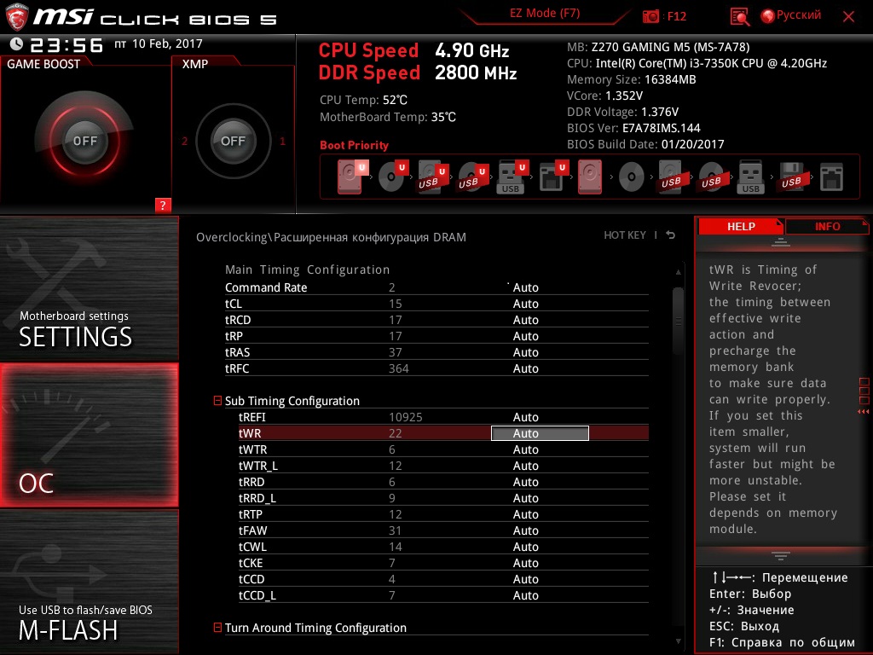873x655 pixels.
Task: Open the M-FLASH BIOS flashing menu
Action: [x=89, y=582]
